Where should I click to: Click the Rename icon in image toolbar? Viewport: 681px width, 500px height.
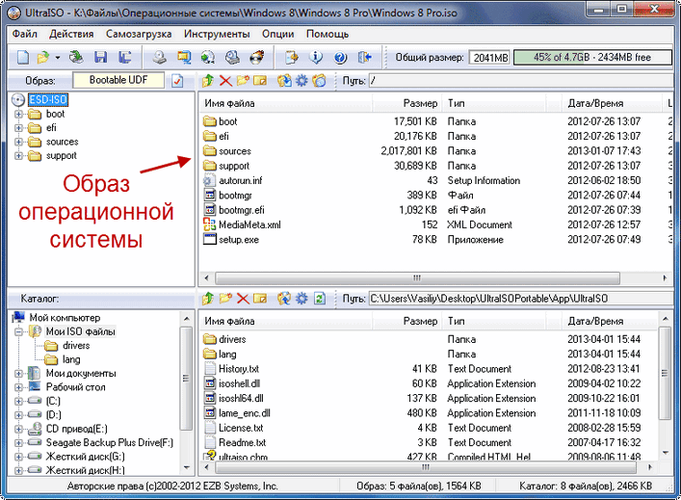click(x=260, y=81)
